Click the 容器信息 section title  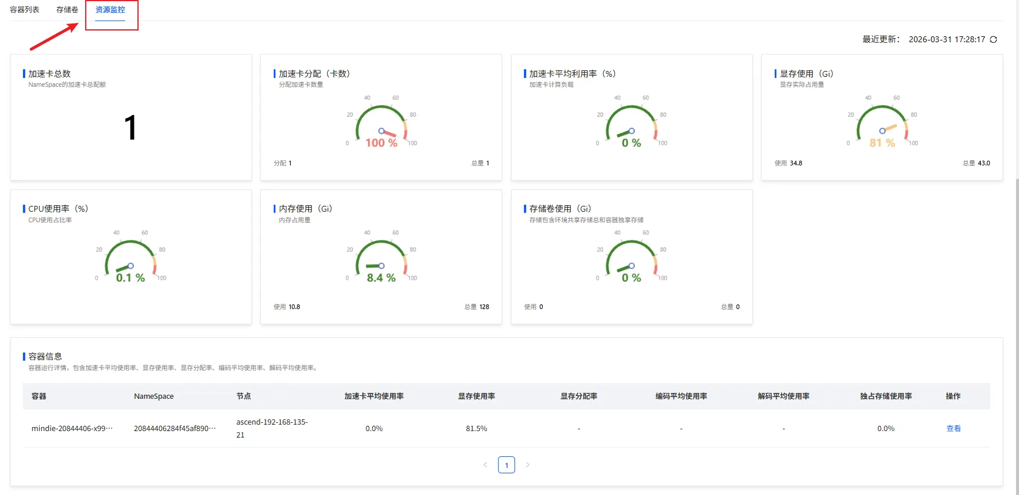pyautogui.click(x=45, y=357)
